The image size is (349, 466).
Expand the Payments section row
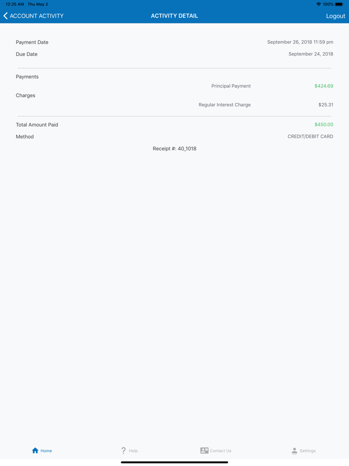[27, 76]
